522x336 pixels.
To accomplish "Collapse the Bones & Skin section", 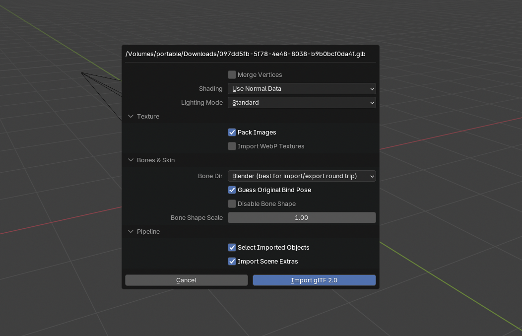I will [131, 160].
